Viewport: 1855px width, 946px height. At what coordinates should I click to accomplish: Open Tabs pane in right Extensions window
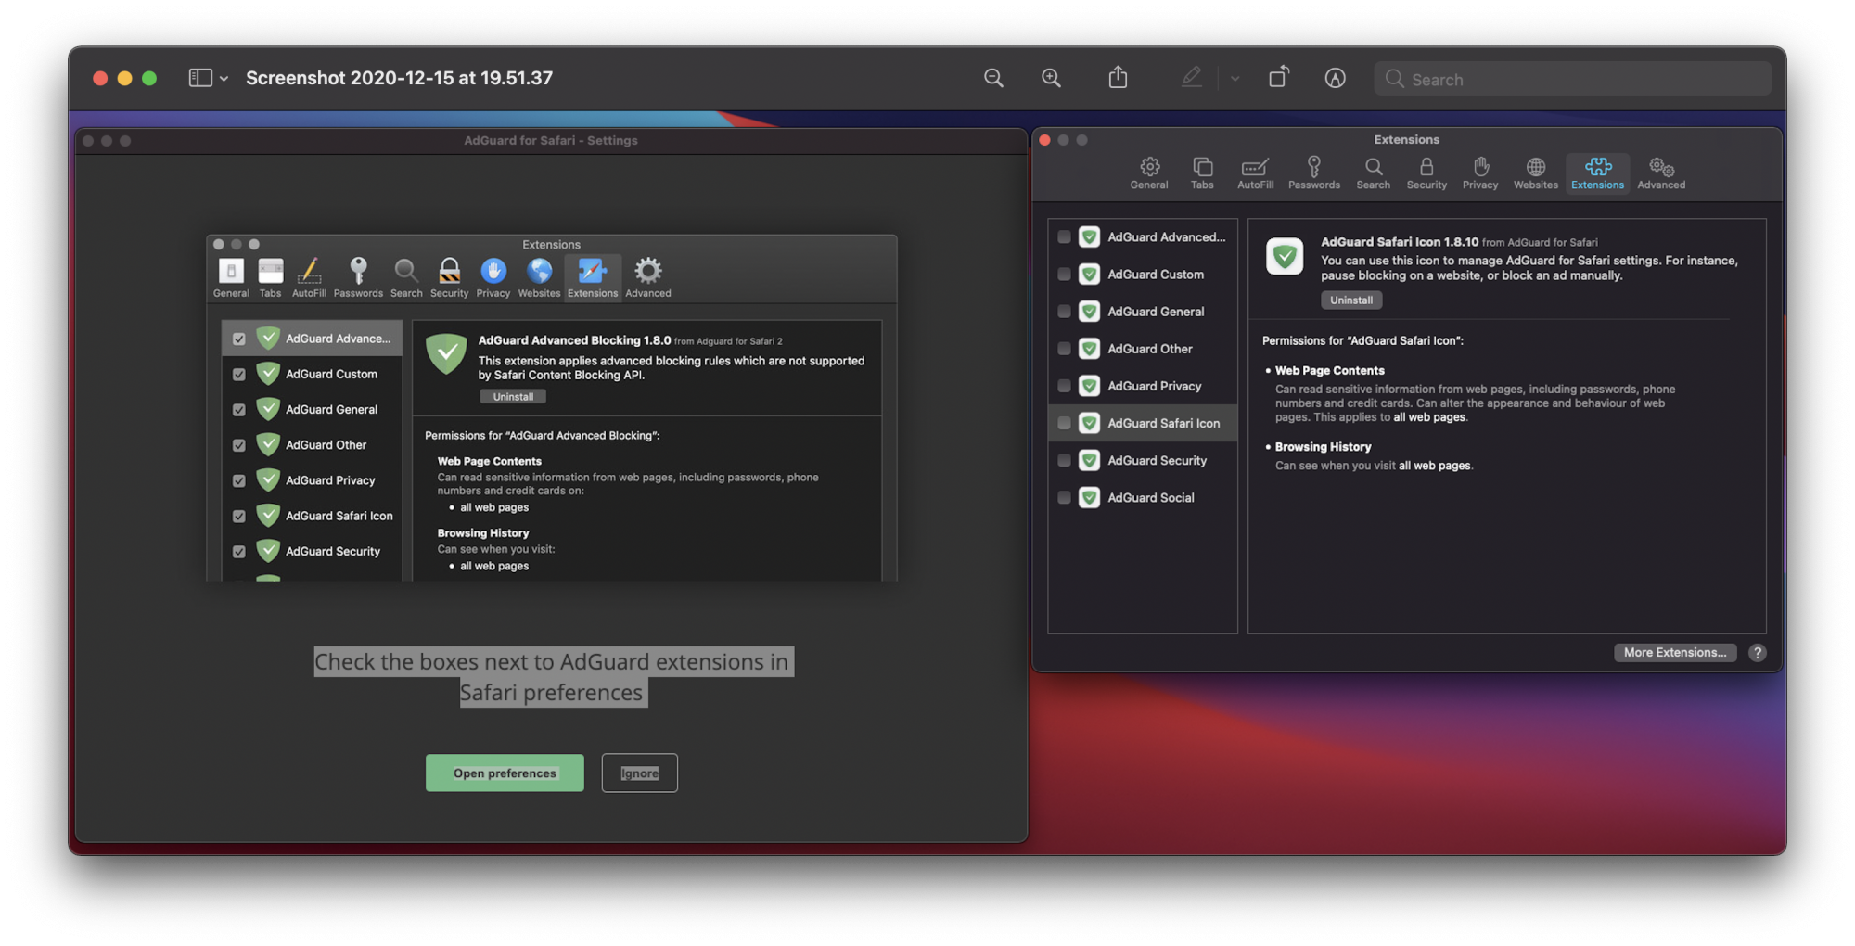tap(1202, 173)
